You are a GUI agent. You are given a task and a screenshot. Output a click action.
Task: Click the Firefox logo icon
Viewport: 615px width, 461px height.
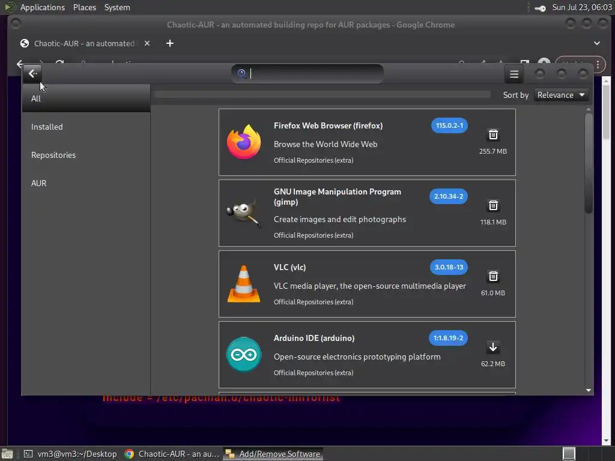(x=244, y=142)
